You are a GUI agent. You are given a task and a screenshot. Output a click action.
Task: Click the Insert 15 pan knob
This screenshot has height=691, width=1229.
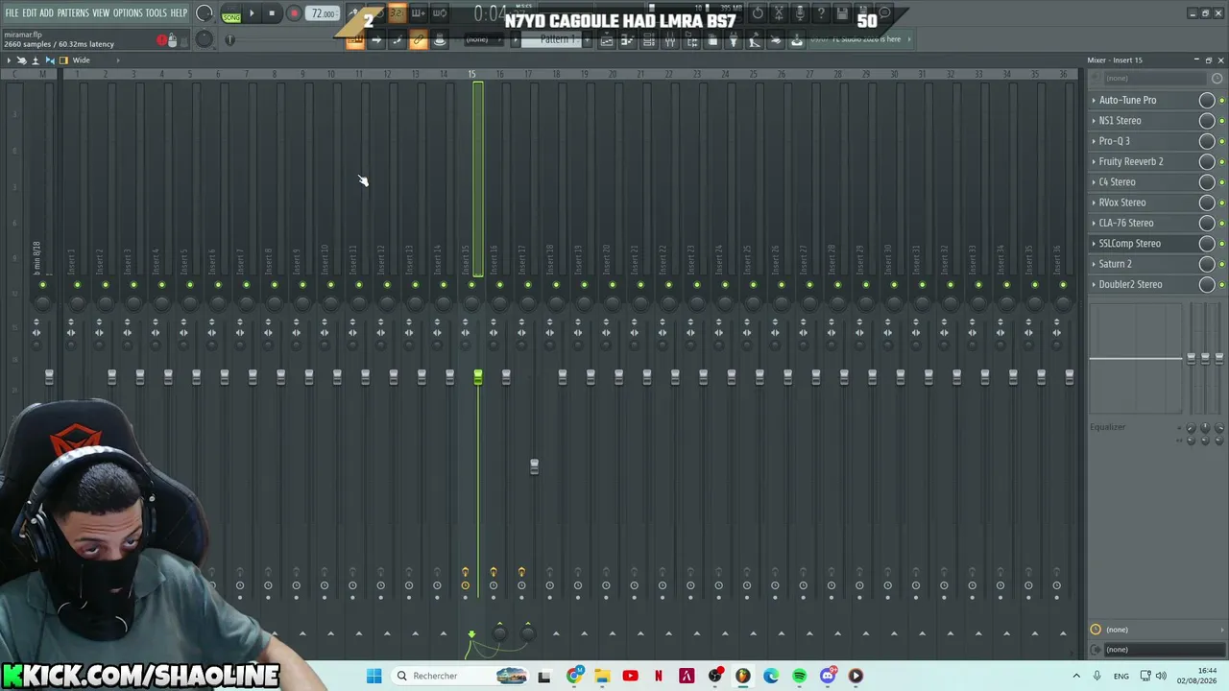471,302
